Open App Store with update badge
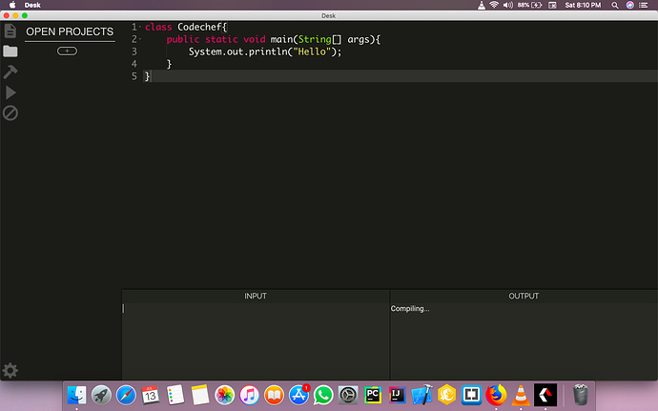This screenshot has height=411, width=658. pos(298,395)
